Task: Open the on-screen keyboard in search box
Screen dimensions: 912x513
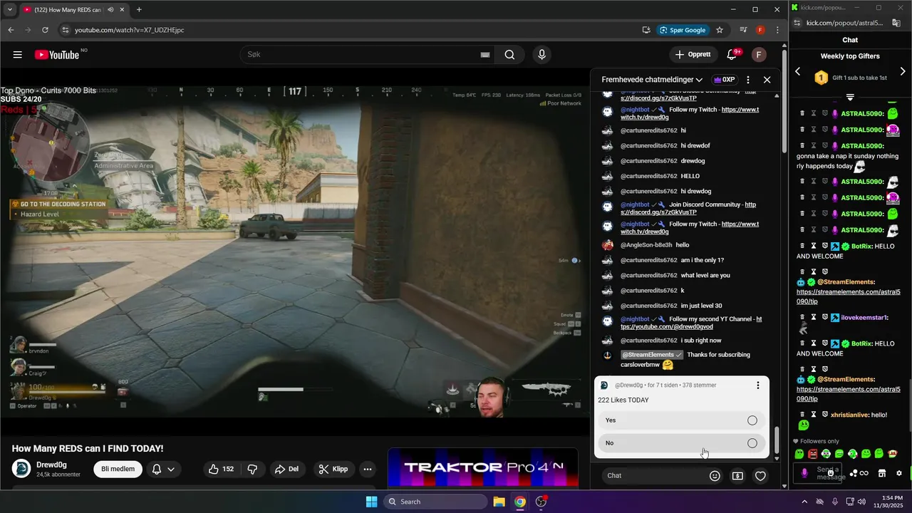Action: coord(485,55)
